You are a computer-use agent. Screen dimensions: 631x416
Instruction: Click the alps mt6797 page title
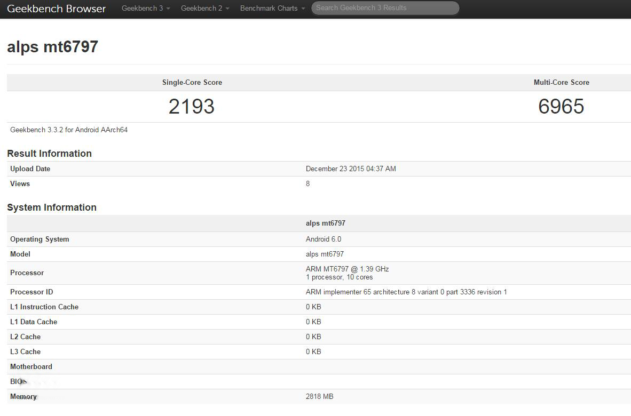tap(52, 47)
